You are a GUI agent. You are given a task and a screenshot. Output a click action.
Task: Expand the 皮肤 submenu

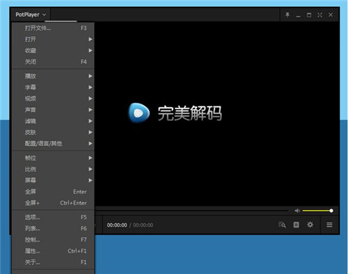click(x=53, y=132)
